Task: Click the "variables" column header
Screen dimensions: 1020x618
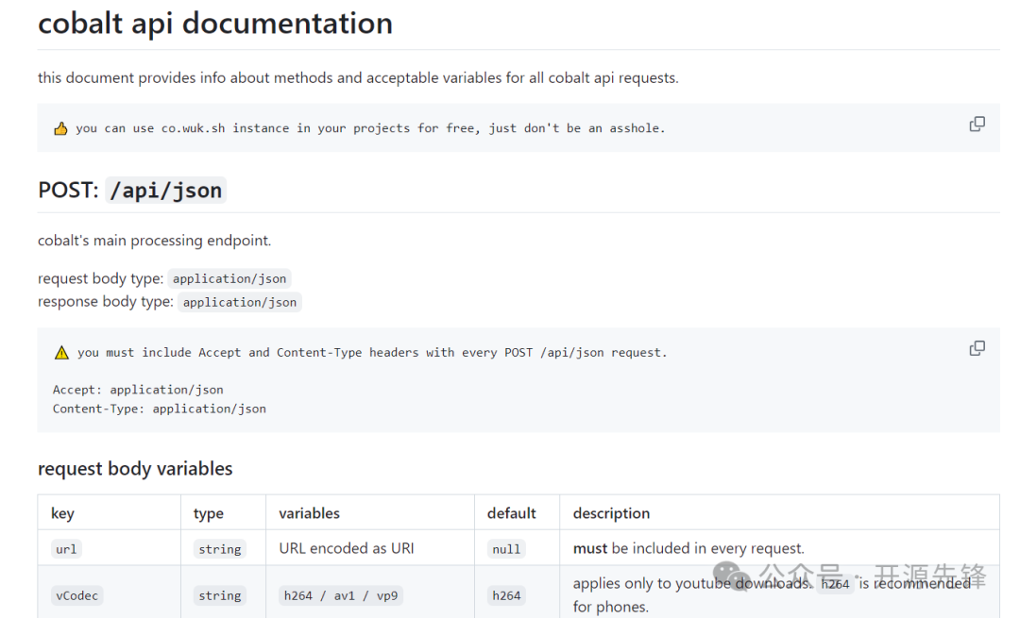Action: click(309, 513)
